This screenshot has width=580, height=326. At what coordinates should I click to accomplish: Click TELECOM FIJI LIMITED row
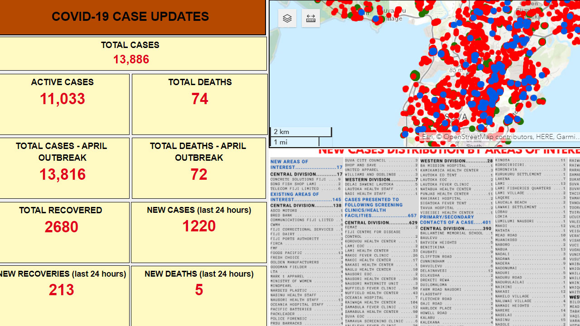(306, 188)
